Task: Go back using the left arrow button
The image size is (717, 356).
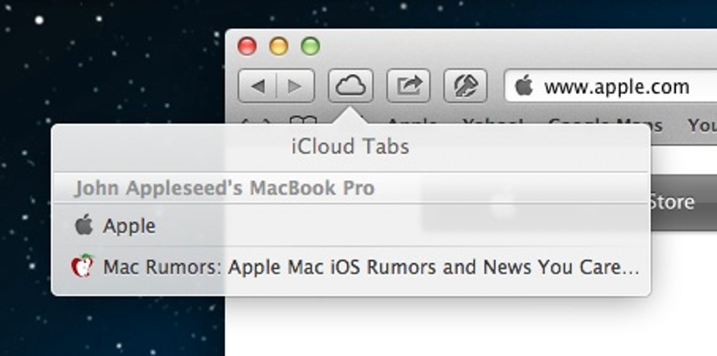Action: [x=258, y=86]
